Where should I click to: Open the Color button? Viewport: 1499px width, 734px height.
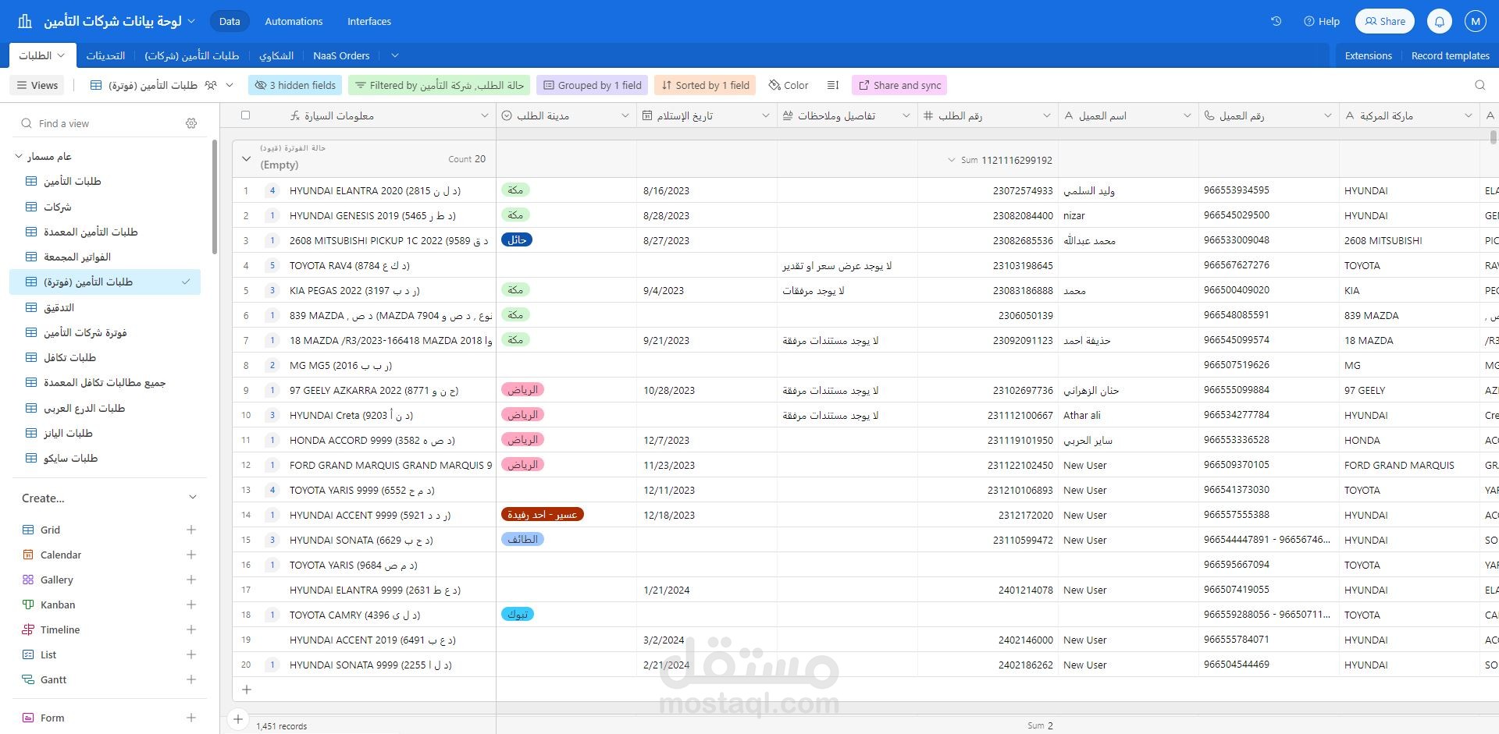[789, 85]
